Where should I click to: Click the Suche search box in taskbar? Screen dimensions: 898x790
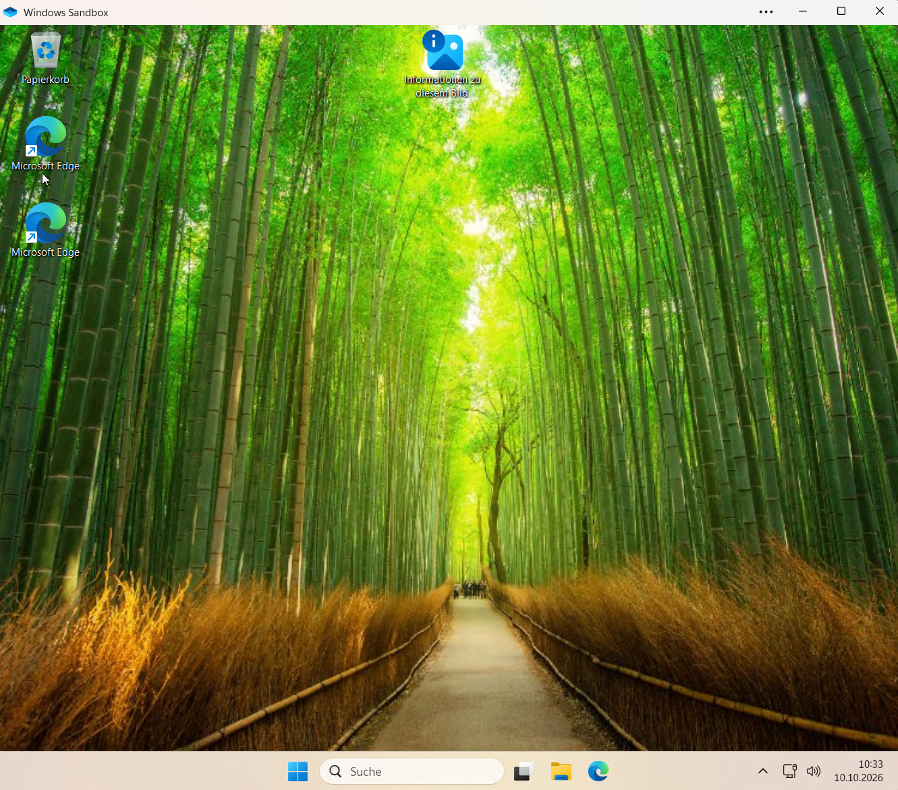pos(412,771)
